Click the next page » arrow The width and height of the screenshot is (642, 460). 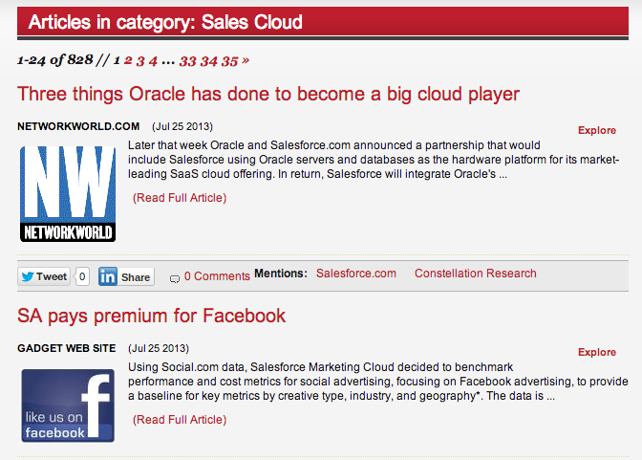(246, 60)
